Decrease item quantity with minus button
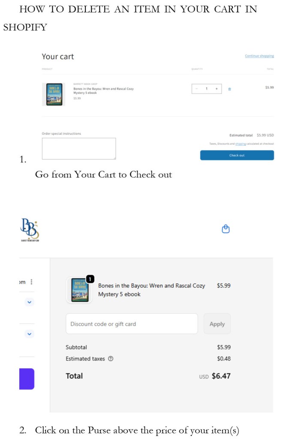 point(196,89)
